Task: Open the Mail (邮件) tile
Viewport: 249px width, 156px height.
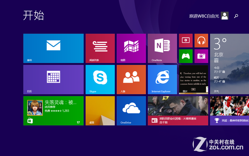Action: click(53, 48)
